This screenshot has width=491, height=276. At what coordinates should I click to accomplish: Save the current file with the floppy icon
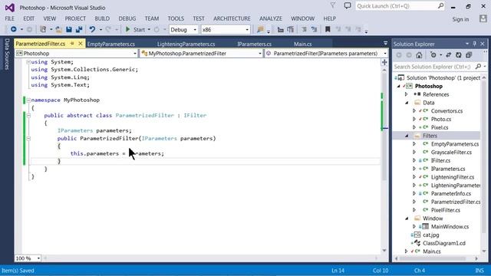click(69, 29)
